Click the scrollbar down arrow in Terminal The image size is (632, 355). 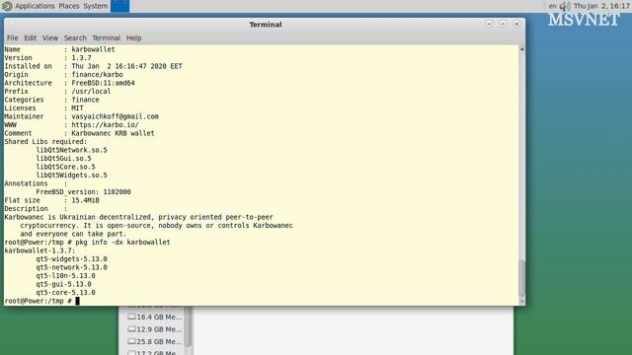click(522, 301)
